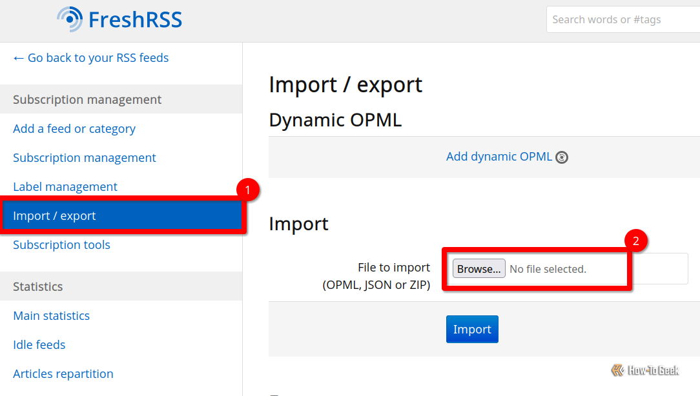Image resolution: width=700 pixels, height=396 pixels.
Task: Click the "Statistics" section header
Action: (x=37, y=286)
